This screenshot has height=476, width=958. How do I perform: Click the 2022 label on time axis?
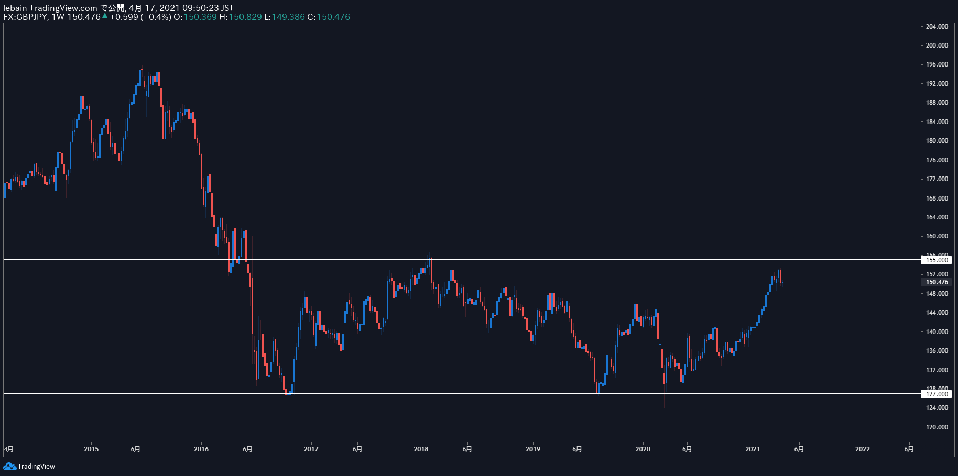click(863, 449)
